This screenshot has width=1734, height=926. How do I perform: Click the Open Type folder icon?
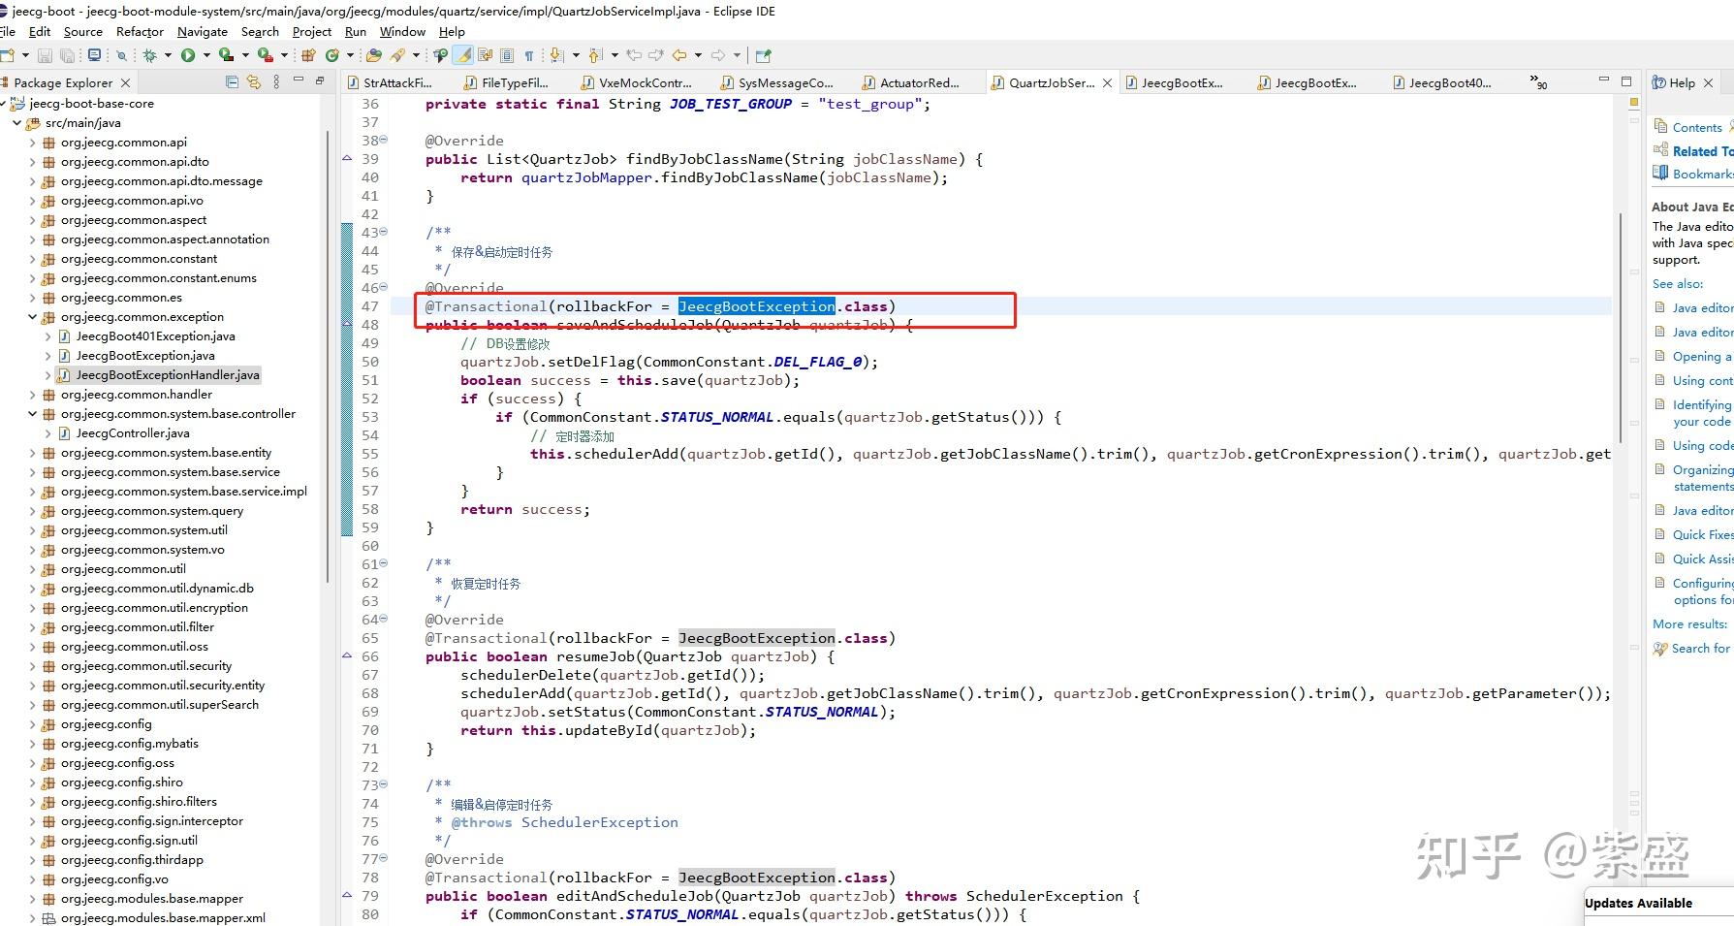(x=373, y=55)
